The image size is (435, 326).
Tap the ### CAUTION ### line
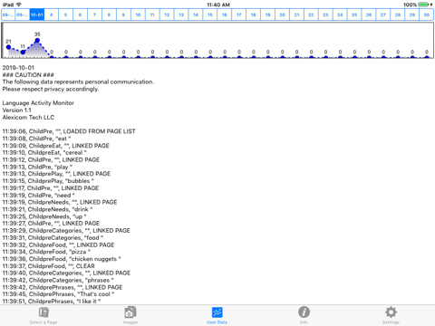(x=28, y=75)
